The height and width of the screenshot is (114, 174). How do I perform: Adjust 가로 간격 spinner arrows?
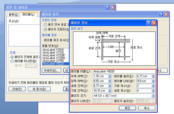click(110, 91)
